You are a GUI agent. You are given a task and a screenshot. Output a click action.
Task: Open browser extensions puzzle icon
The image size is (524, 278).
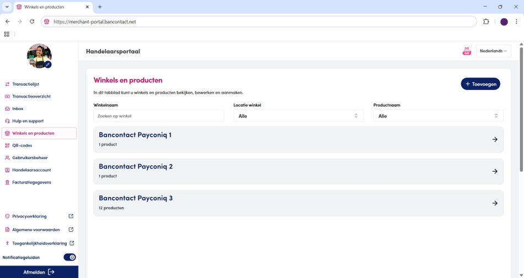pyautogui.click(x=486, y=21)
